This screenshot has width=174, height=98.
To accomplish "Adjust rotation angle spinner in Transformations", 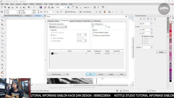I will click(x=151, y=24).
